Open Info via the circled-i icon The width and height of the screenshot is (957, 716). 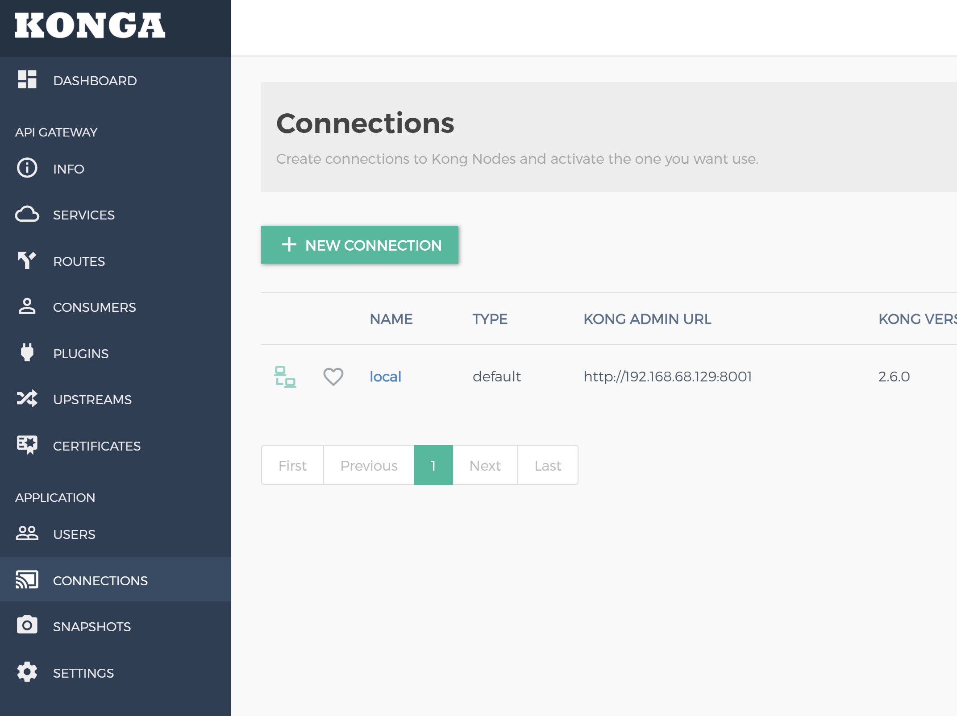(x=27, y=169)
